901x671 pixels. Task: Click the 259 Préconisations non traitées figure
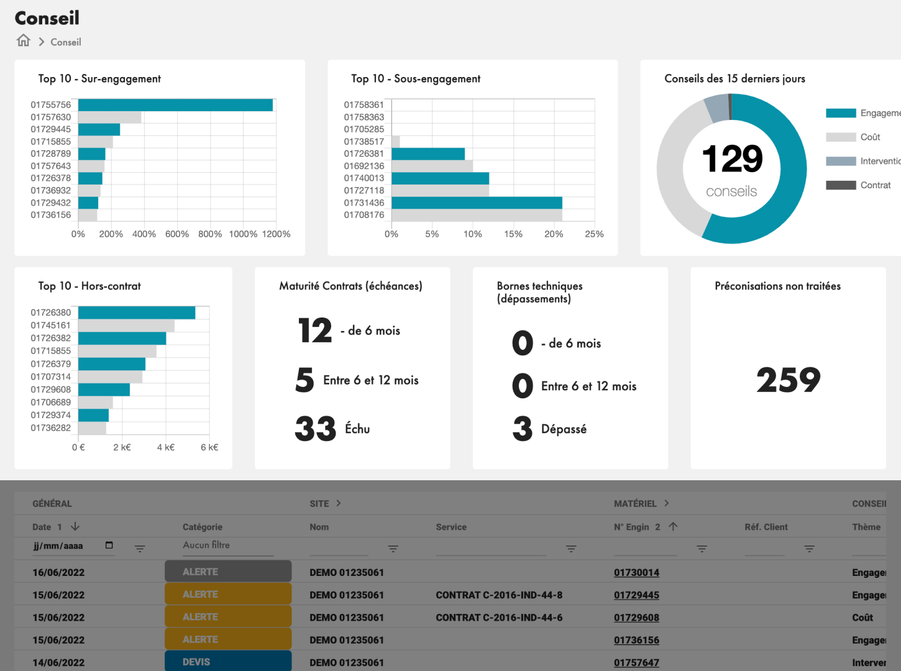click(x=789, y=380)
